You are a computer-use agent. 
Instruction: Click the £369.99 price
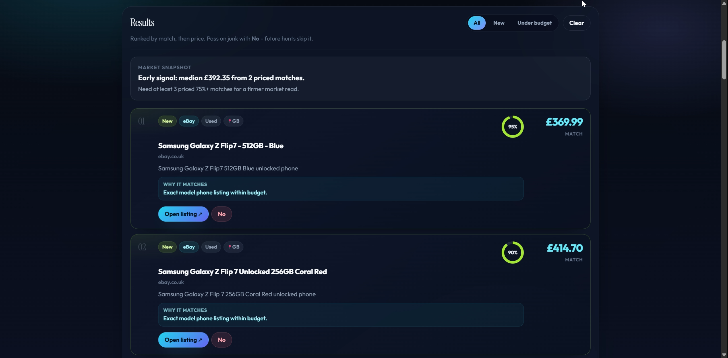tap(564, 122)
